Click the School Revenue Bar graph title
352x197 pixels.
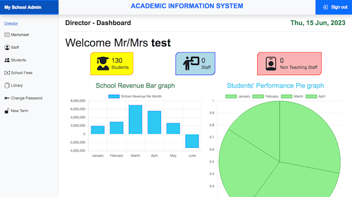click(x=135, y=86)
